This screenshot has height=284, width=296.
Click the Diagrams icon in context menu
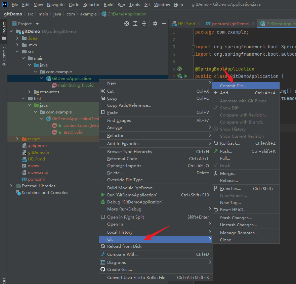click(x=103, y=262)
